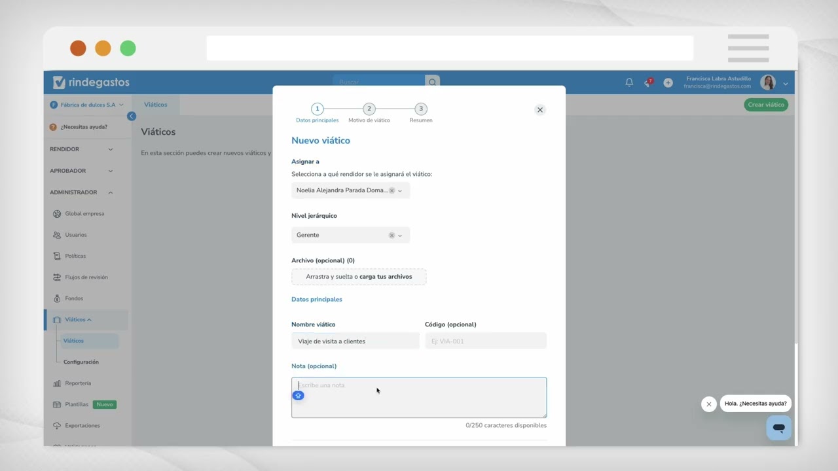
Task: Click the Nuevo badge next to Plantillas
Action: coord(105,404)
